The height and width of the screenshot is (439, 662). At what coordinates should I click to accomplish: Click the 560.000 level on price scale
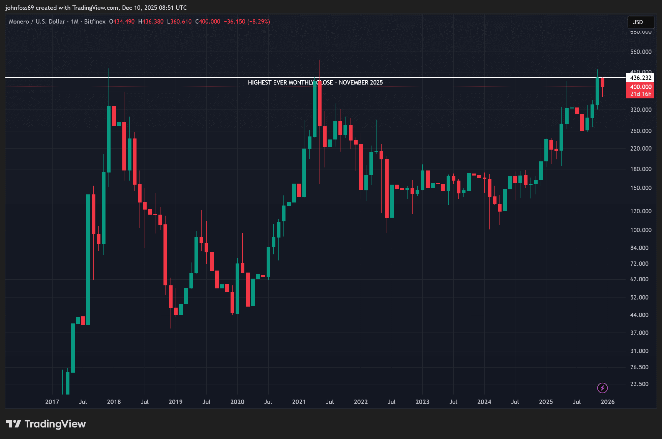[640, 52]
